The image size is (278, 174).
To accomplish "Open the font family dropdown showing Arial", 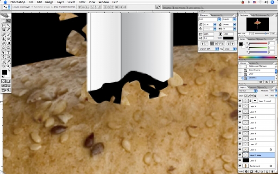I will point(209,19).
